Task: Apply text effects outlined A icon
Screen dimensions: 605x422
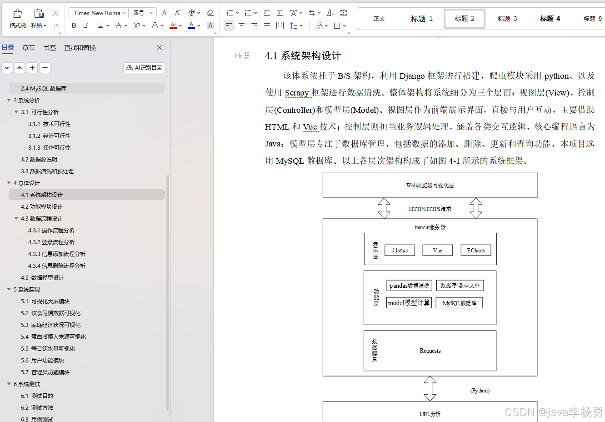Action: click(x=155, y=25)
